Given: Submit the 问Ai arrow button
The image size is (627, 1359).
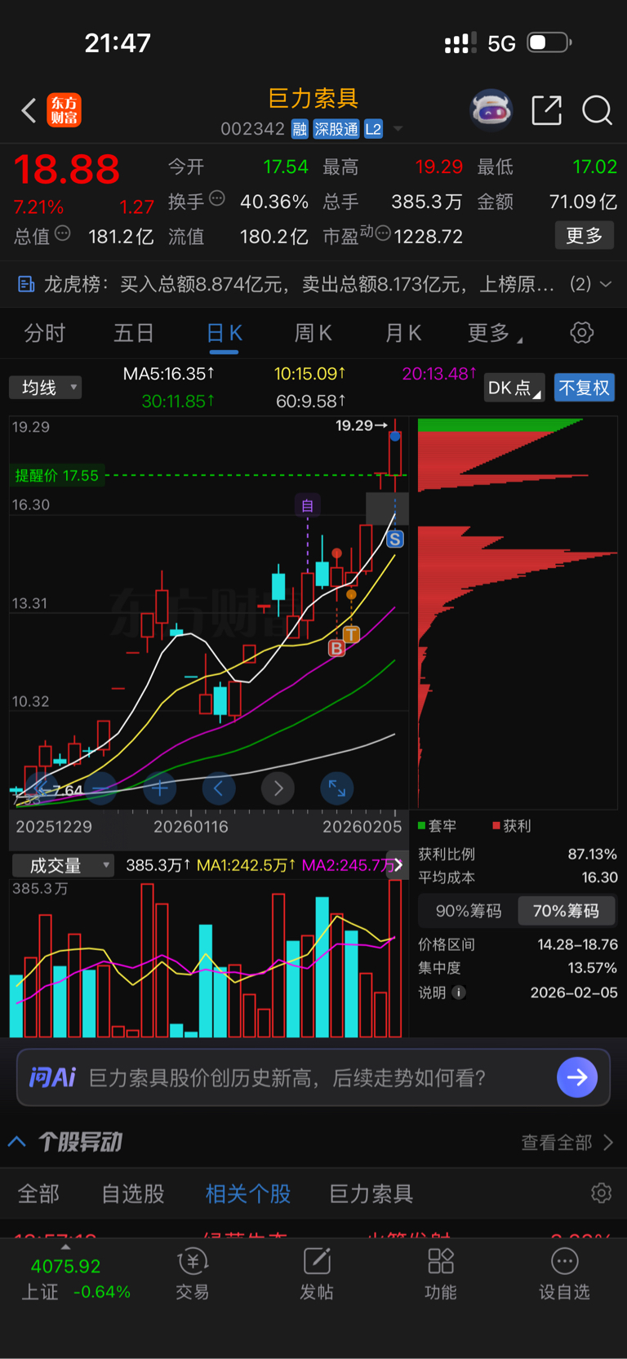Looking at the screenshot, I should (x=577, y=1077).
